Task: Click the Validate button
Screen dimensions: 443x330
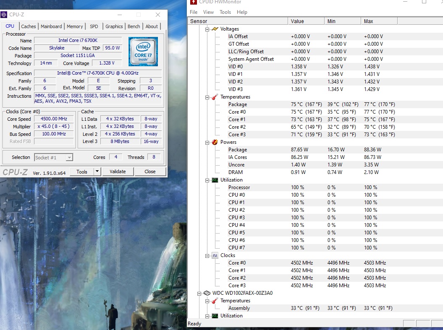Action: (118, 171)
